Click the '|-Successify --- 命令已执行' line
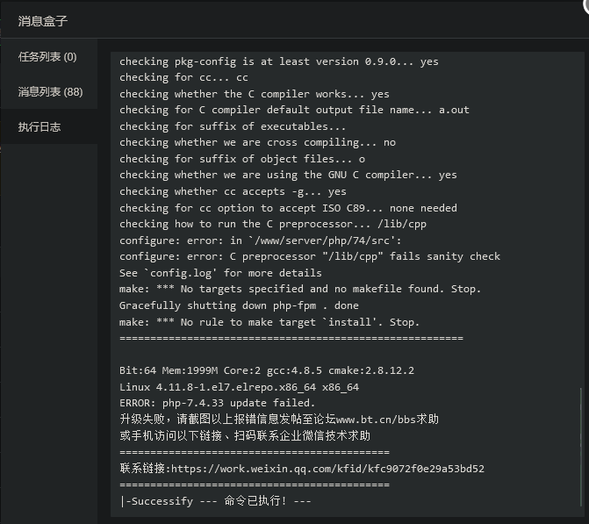The image size is (589, 524). click(x=215, y=500)
